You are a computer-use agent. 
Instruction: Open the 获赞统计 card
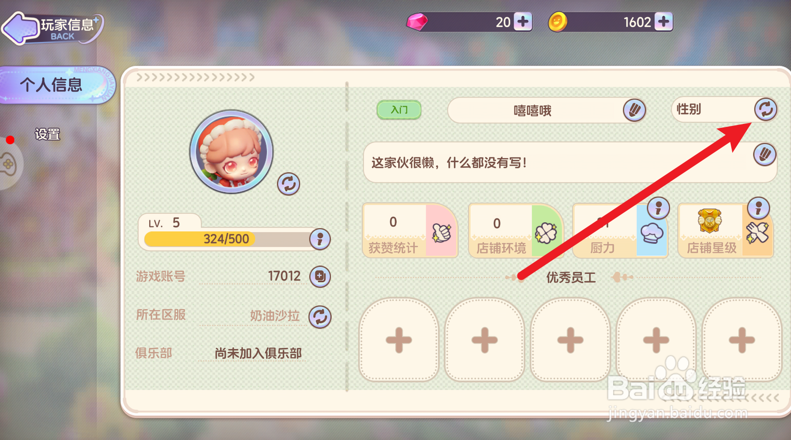pos(410,230)
